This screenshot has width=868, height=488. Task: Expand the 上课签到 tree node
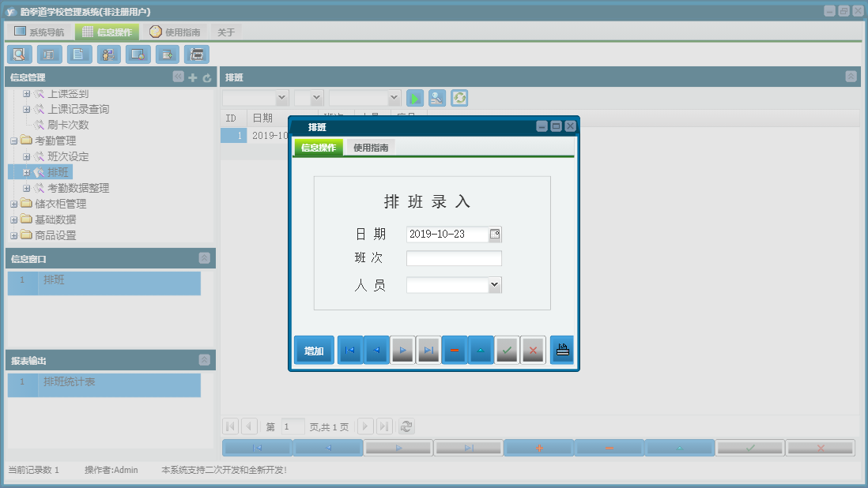point(27,94)
